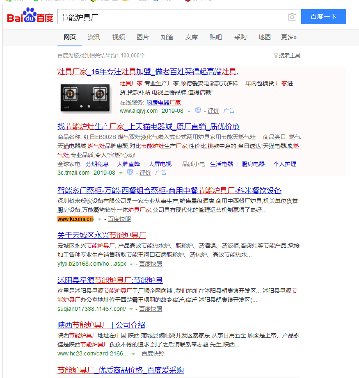Viewport: 359px width, 378px height.
Task: Open 百度快照 for www.keomi.cn
Action: pos(119,219)
